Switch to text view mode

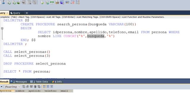pyautogui.click(x=52, y=87)
